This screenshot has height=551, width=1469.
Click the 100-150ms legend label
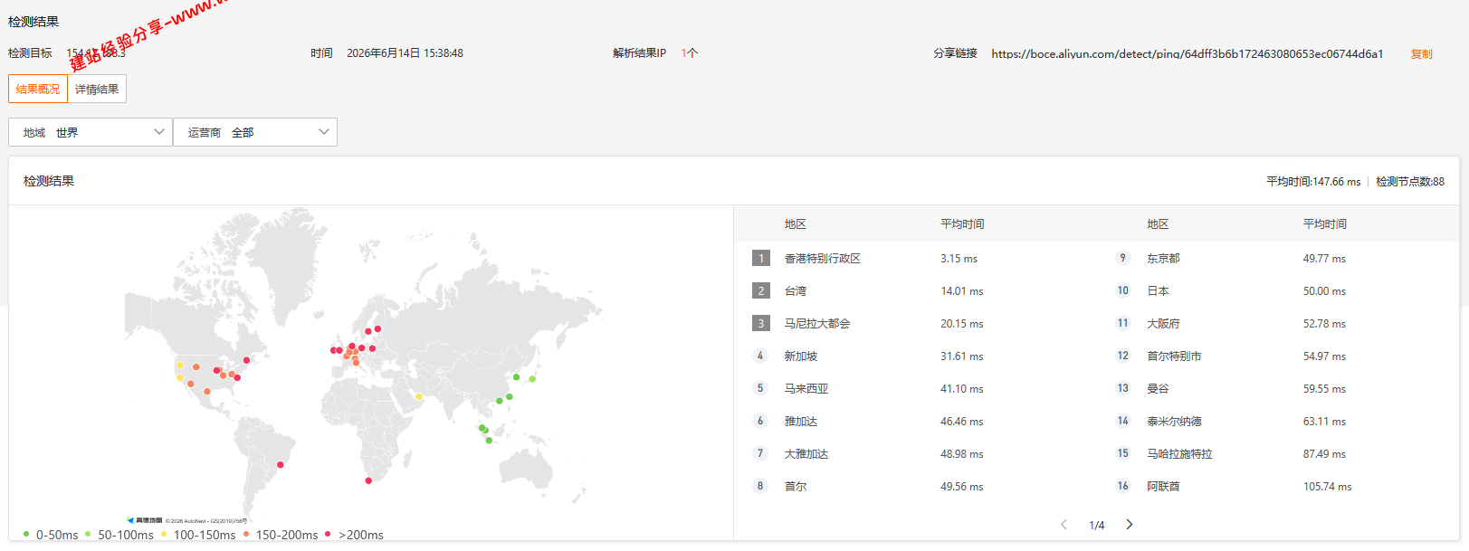tap(205, 535)
